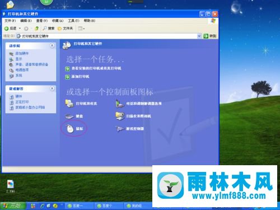Minimize the 打印机和其它硬件 window
Screen dimensions: 280x210
pos(202,14)
